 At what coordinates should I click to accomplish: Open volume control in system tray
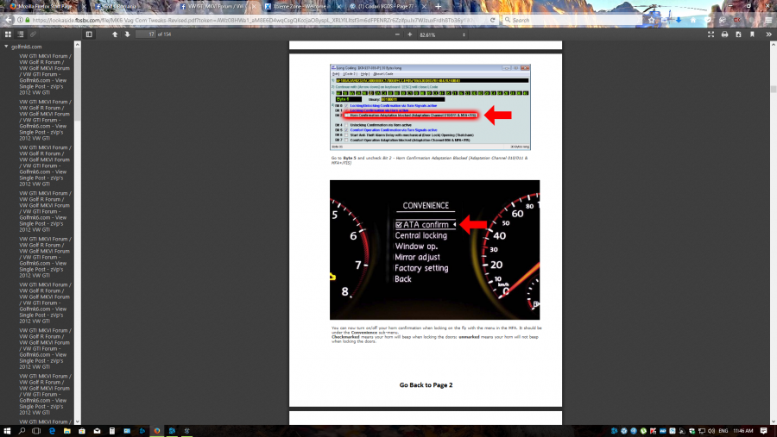pos(711,431)
